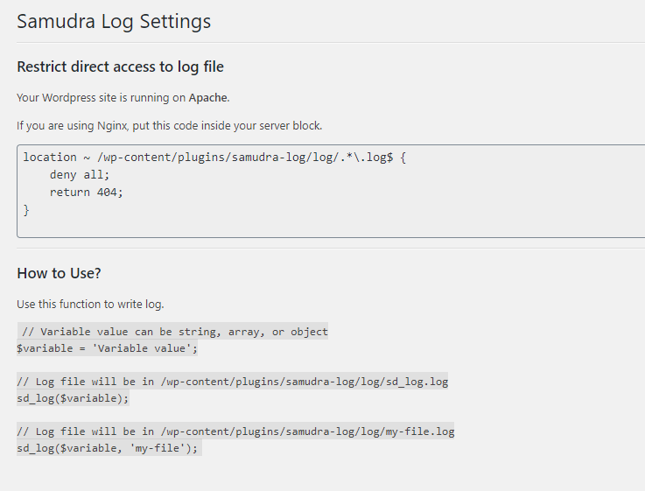This screenshot has height=491, width=645.
Task: Click the "sd_log($variable, 'my-file');" code line
Action: click(108, 448)
